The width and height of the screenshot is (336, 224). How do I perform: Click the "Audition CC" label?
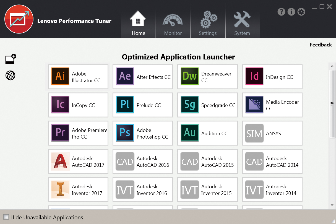(214, 134)
